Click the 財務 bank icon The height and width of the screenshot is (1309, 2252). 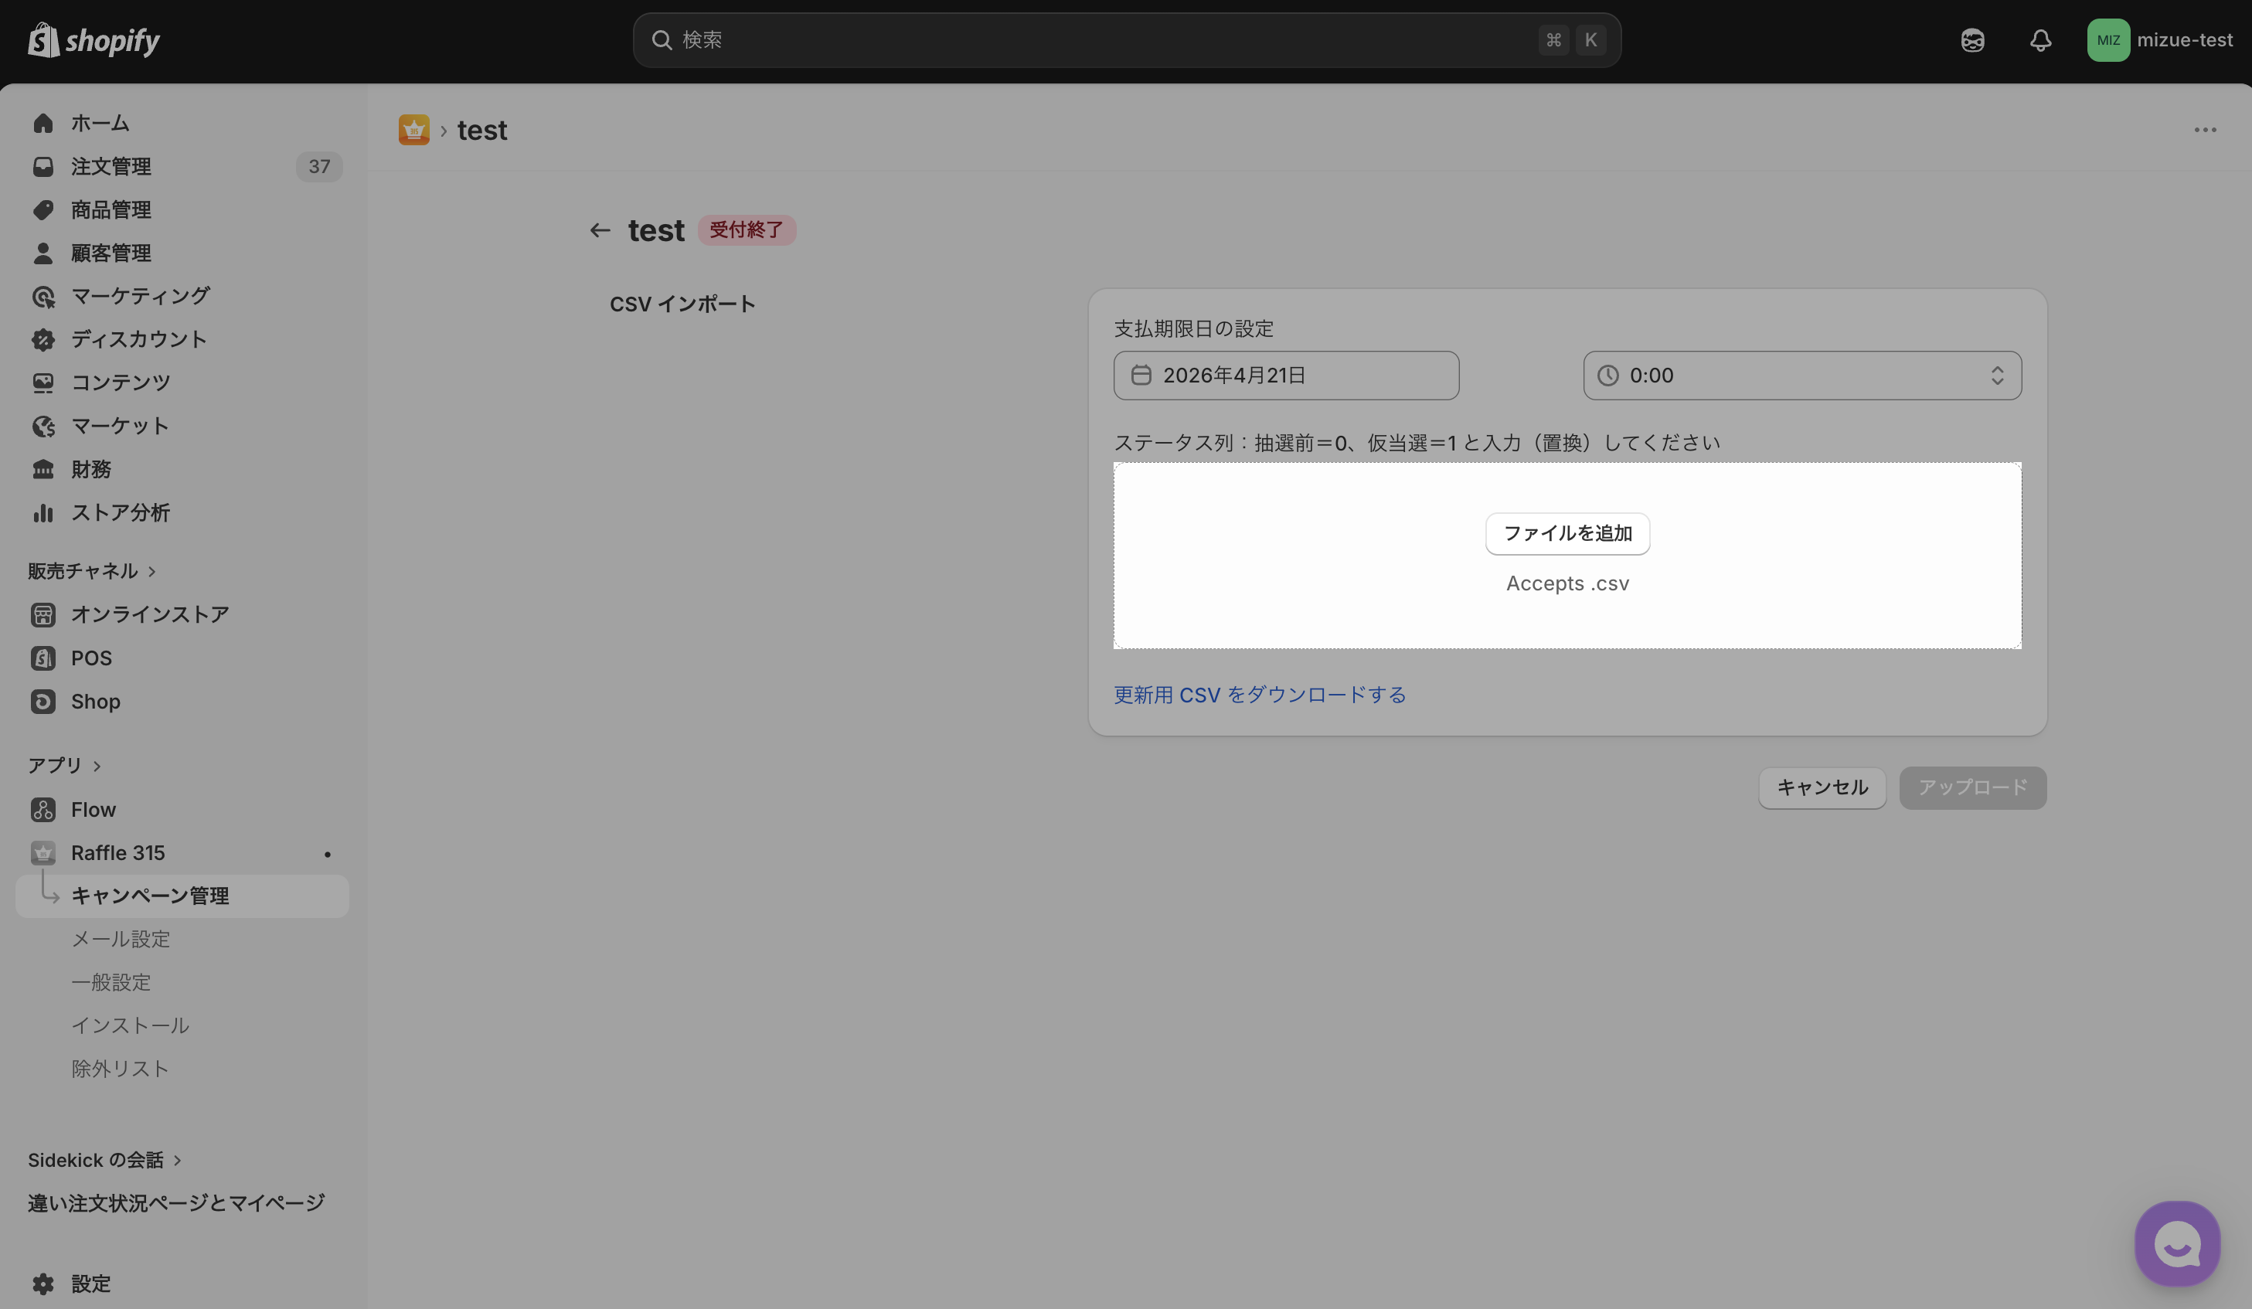tap(43, 469)
